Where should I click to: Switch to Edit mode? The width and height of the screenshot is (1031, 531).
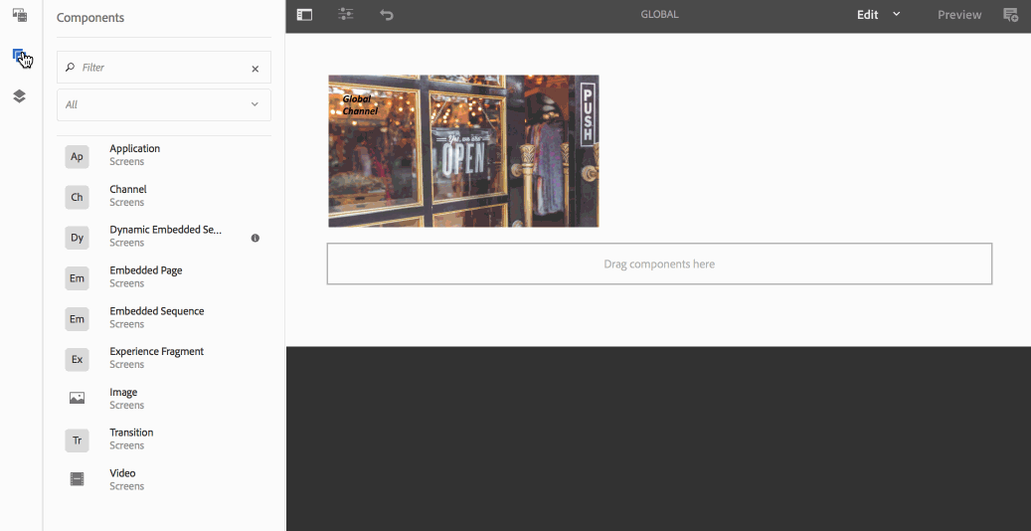tap(867, 15)
